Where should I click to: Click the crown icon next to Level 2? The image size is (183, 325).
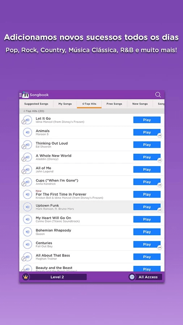(x=26, y=277)
